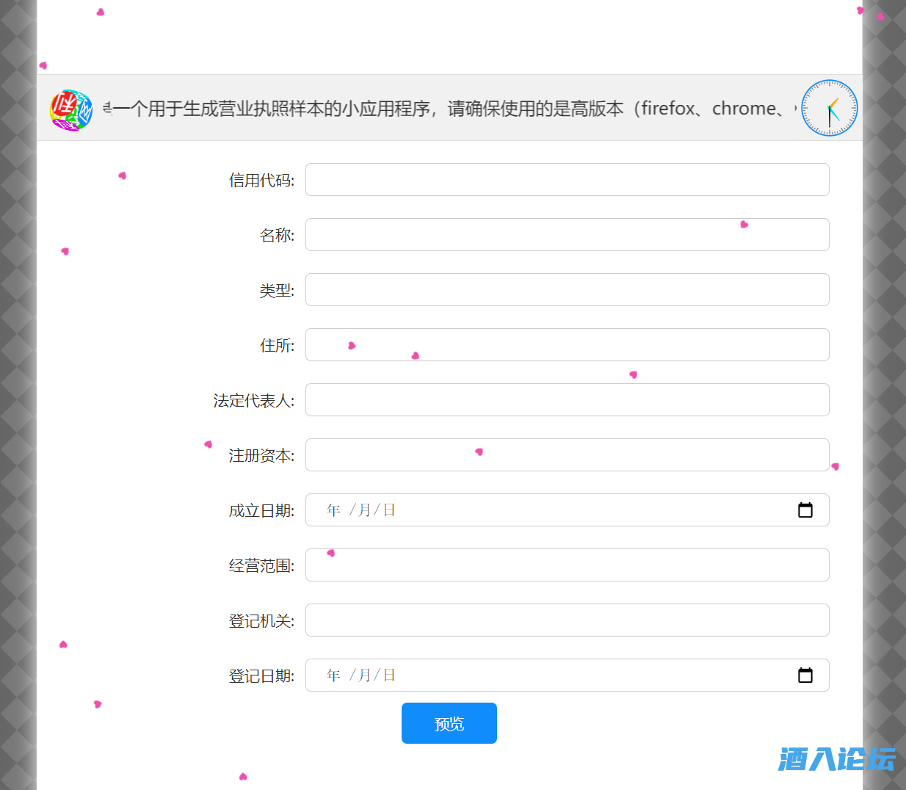Screen dimensions: 906x790
Task: Select the year segment in the 成立日期 field
Action: (x=333, y=510)
